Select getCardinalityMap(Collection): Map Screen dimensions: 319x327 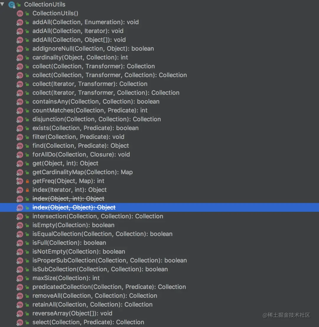pos(82,172)
